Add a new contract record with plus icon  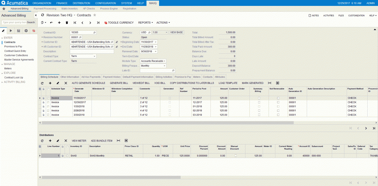(59, 22)
